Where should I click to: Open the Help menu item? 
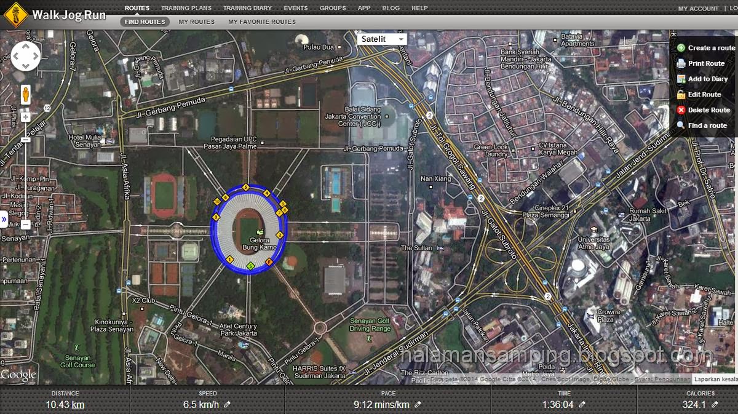click(x=419, y=8)
